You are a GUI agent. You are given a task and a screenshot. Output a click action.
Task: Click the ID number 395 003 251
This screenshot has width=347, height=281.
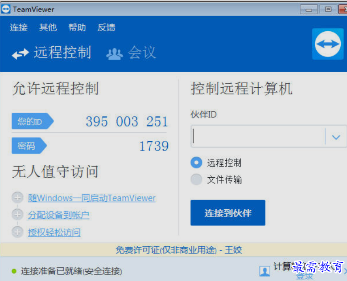127,121
